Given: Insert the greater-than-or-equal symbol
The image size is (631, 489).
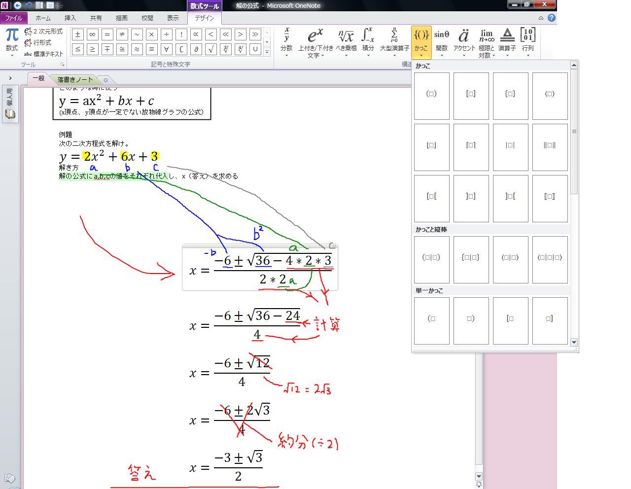Looking at the screenshot, I should tap(92, 49).
